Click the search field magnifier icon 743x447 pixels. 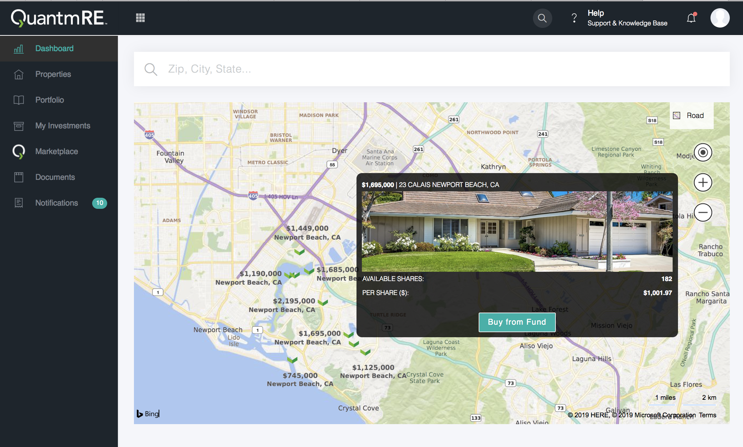click(151, 69)
